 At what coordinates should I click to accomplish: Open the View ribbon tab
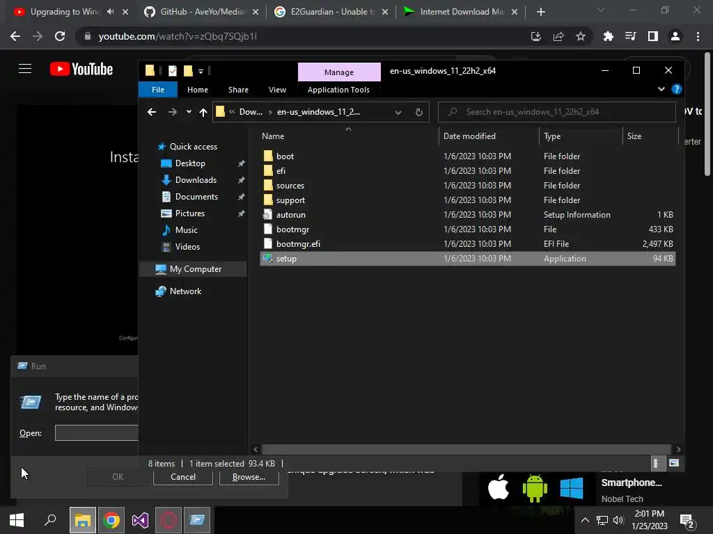[277, 90]
